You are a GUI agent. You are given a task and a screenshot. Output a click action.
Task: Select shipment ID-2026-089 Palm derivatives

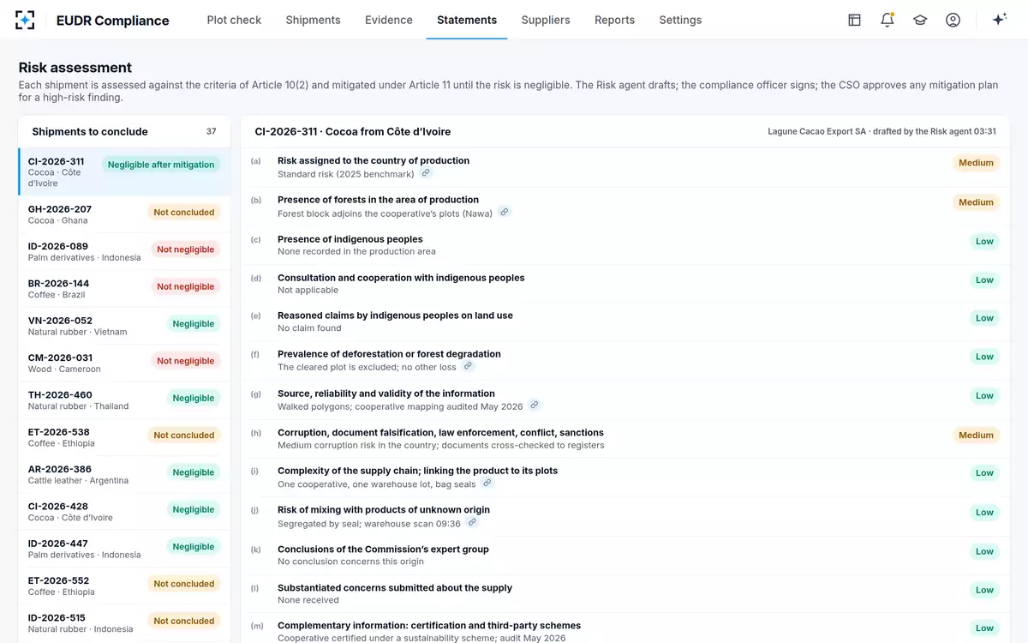coord(125,251)
